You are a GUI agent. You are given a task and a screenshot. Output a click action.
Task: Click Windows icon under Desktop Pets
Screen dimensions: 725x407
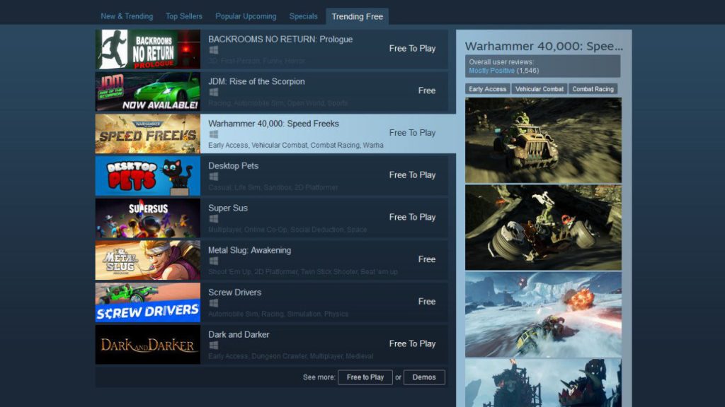coord(213,176)
